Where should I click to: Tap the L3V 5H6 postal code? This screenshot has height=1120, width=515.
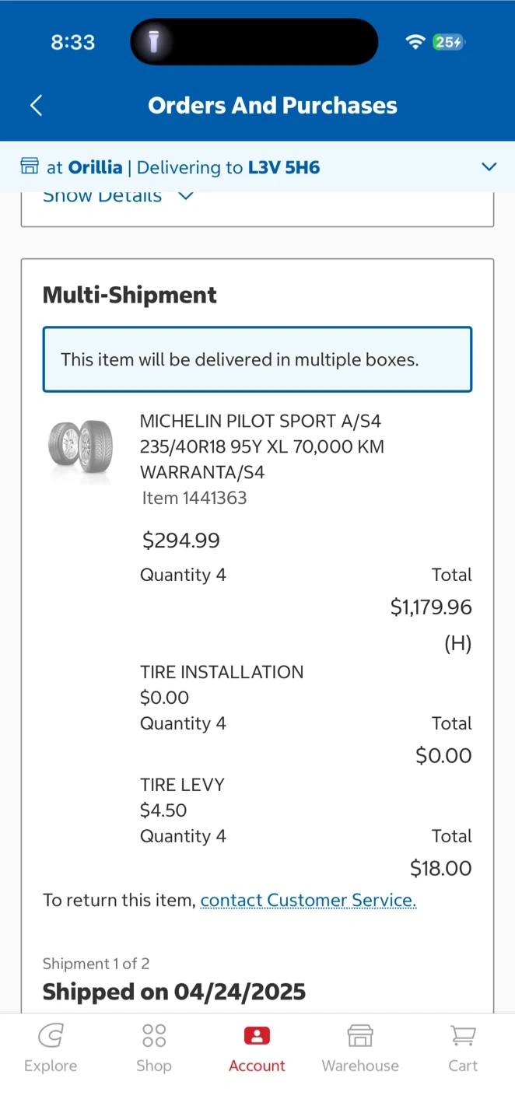click(x=284, y=167)
